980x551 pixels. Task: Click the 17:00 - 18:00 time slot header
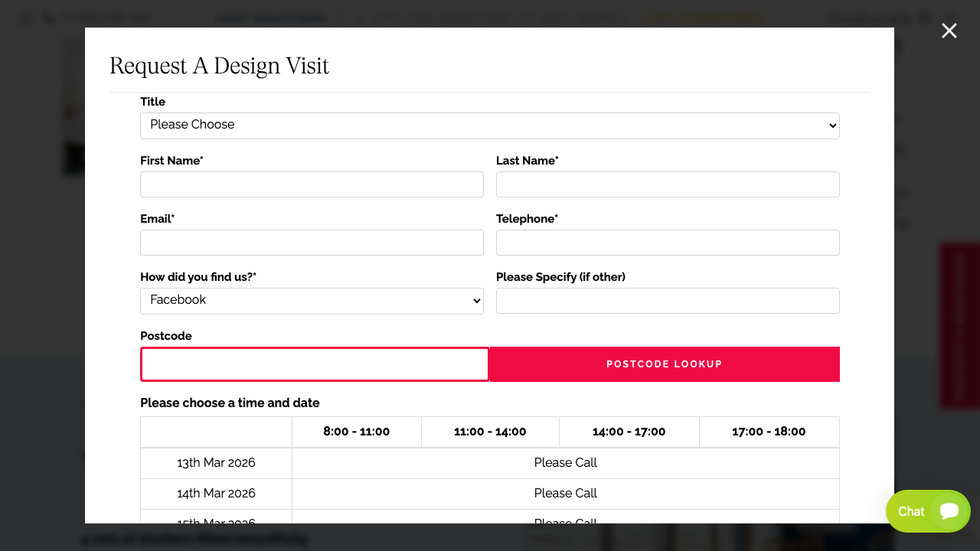point(769,432)
